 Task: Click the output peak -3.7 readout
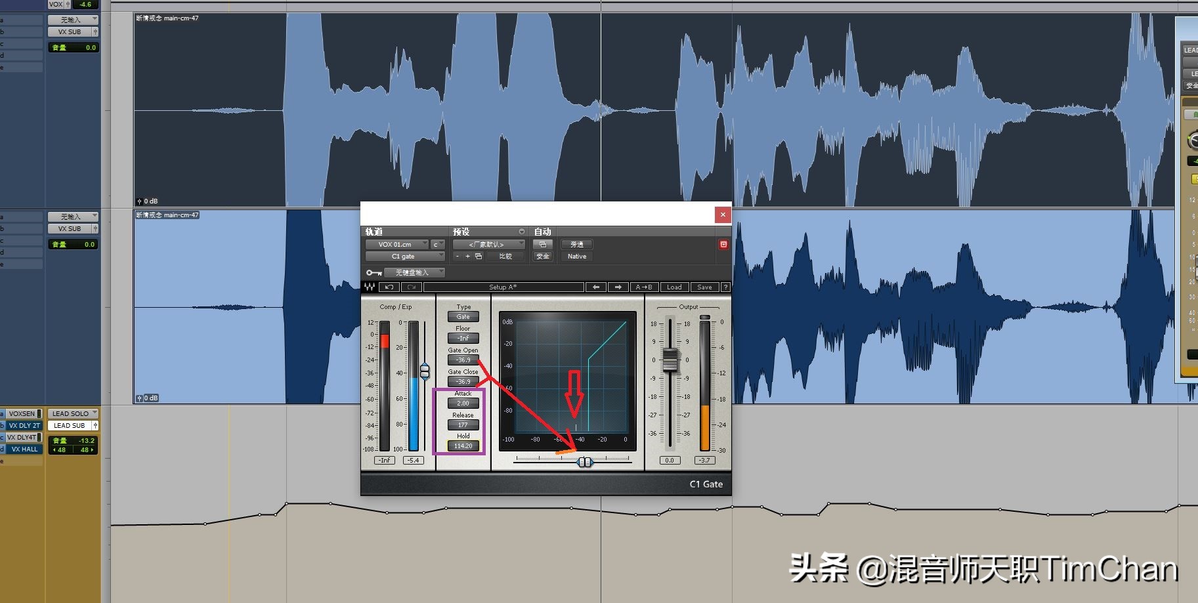(x=704, y=460)
